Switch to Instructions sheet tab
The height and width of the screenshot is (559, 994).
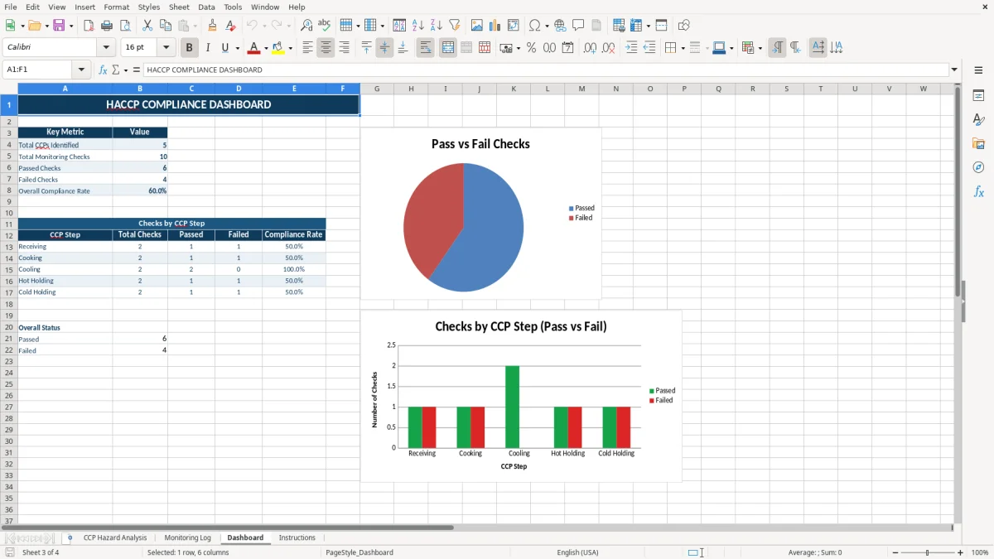(297, 537)
